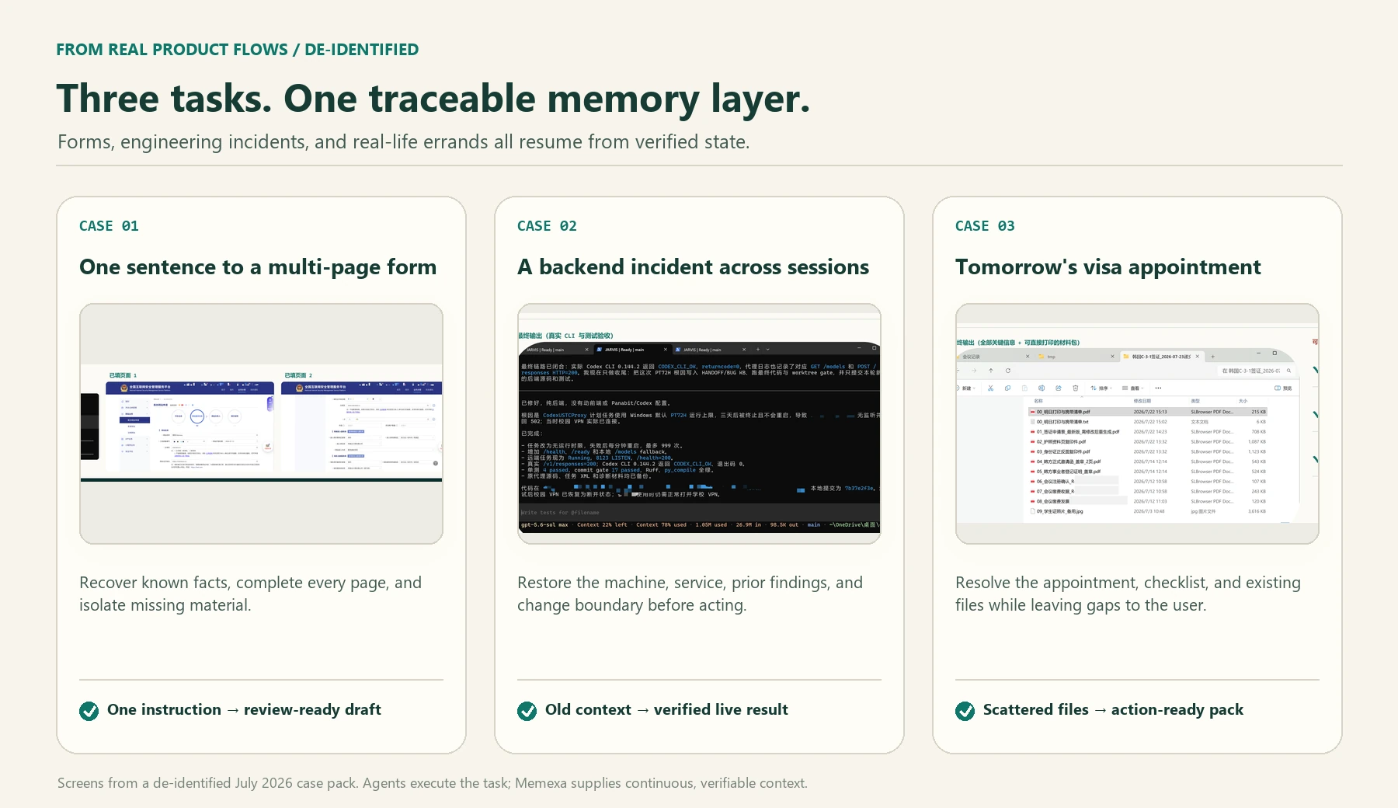Select file "03_身份证正反面复印件.pdf"
1398x808 pixels.
pos(1148,451)
